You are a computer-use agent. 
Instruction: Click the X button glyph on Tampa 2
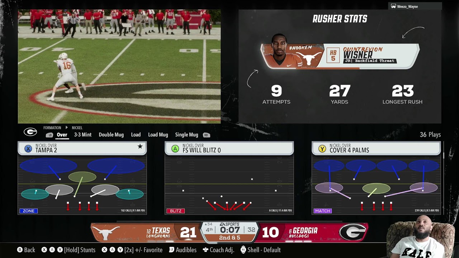click(28, 149)
